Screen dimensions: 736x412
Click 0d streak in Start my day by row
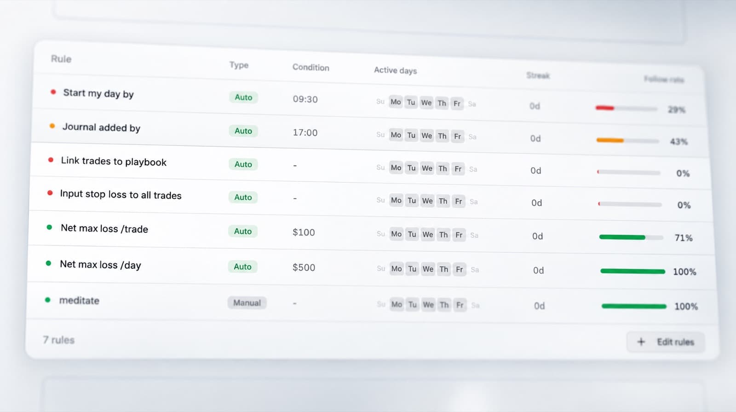535,106
